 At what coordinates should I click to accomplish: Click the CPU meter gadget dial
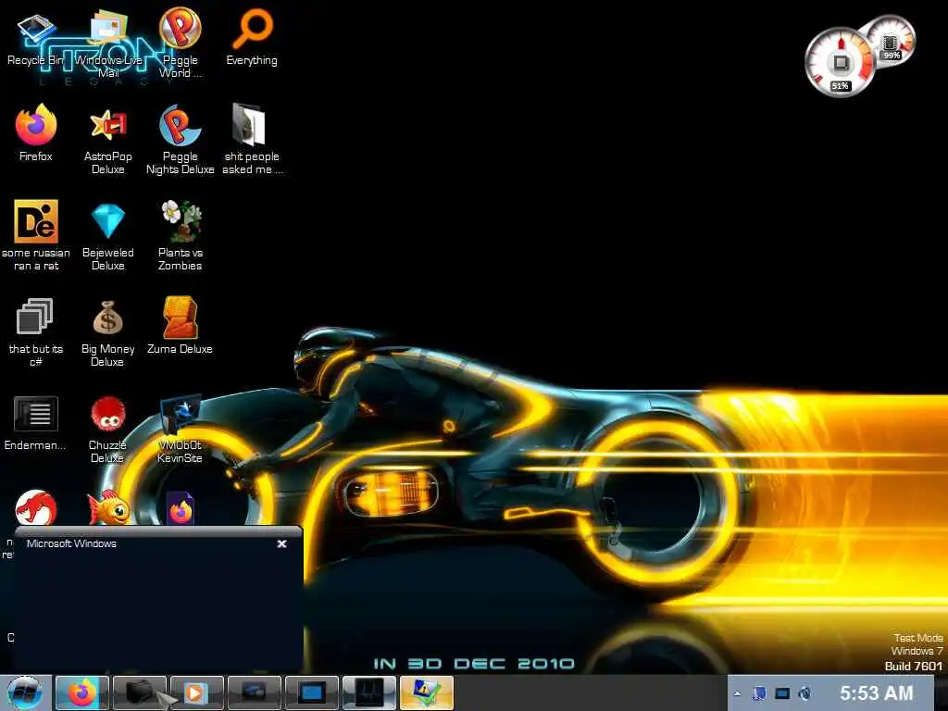coord(839,62)
